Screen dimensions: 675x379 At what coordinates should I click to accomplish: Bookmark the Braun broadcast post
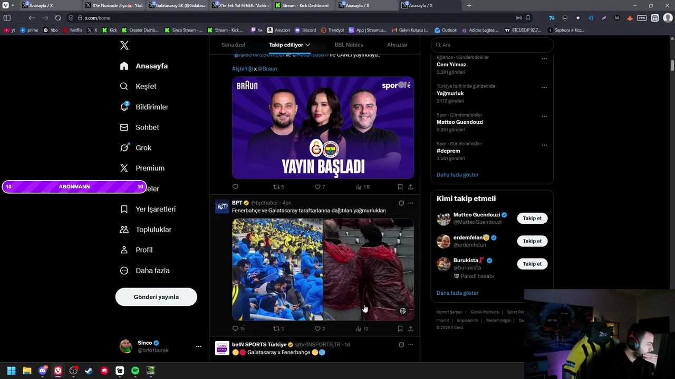click(400, 187)
